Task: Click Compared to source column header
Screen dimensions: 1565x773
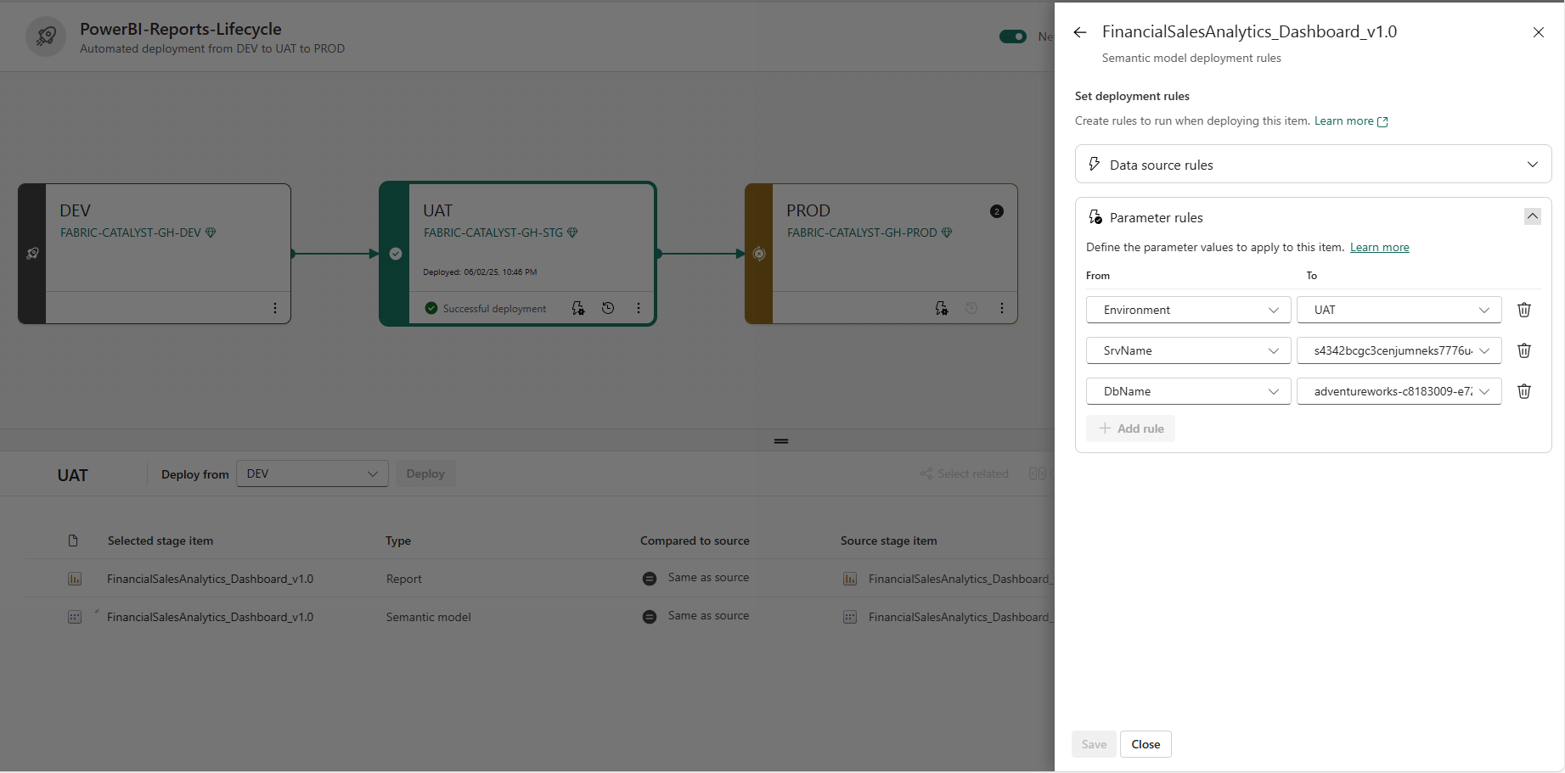Action: click(x=695, y=541)
